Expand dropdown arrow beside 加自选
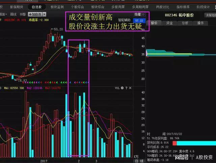This screenshot has width=216, height=163. point(44,14)
